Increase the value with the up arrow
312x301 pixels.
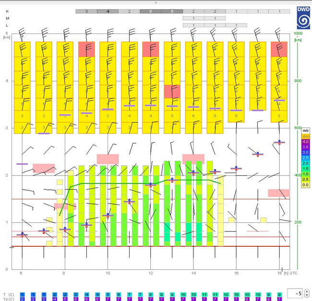(x=307, y=291)
